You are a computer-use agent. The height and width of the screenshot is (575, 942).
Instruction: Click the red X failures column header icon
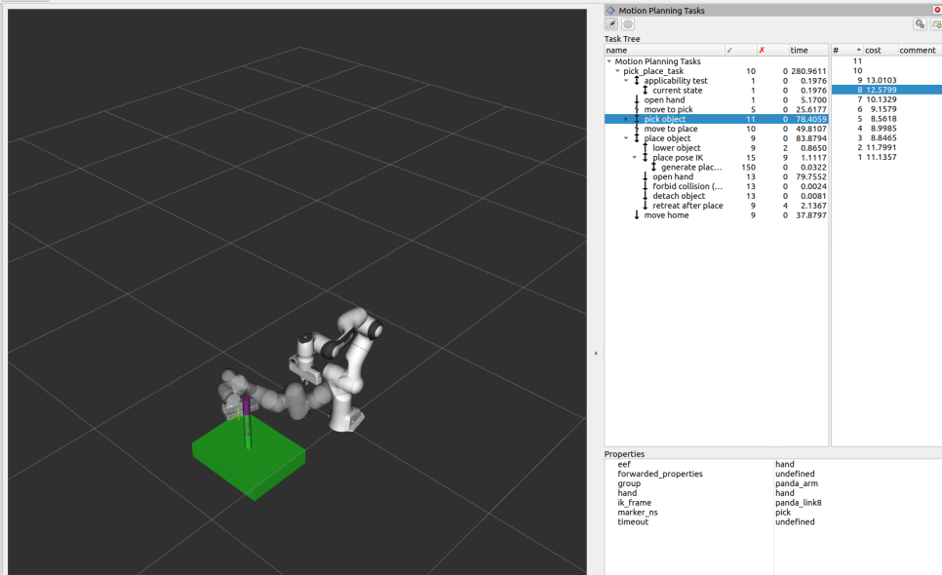[x=762, y=50]
